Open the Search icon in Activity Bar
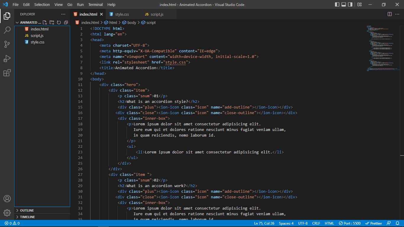Viewport: 404px width, 227px height. [7, 30]
